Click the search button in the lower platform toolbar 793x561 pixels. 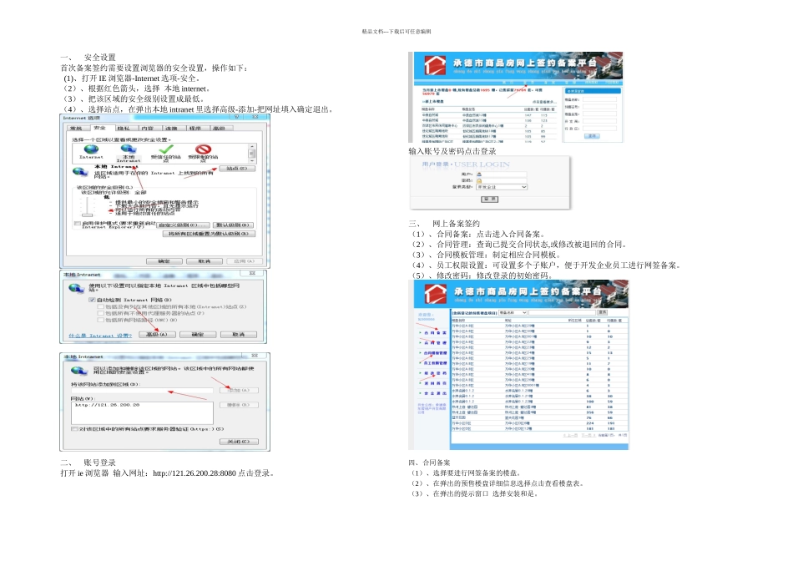(x=602, y=312)
